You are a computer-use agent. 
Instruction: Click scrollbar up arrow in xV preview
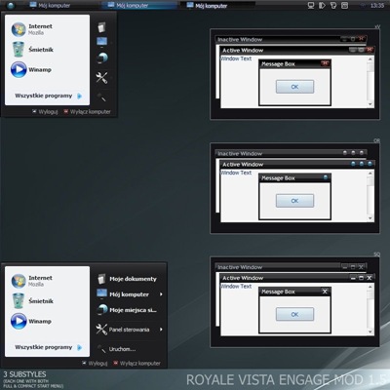(370, 59)
